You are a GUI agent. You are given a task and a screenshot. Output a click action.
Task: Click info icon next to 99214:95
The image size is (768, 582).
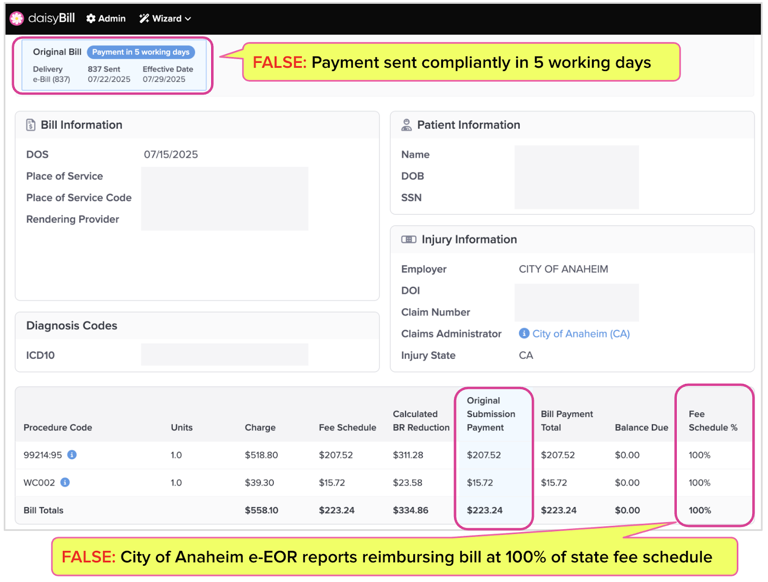pyautogui.click(x=72, y=455)
